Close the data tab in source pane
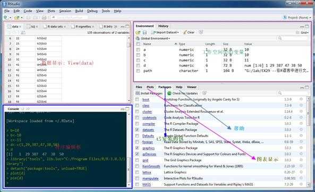 coord(20,26)
